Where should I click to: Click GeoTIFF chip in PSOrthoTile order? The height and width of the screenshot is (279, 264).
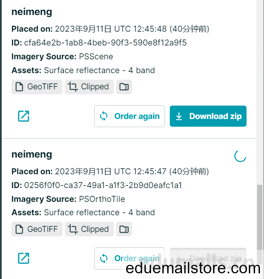pos(37,229)
